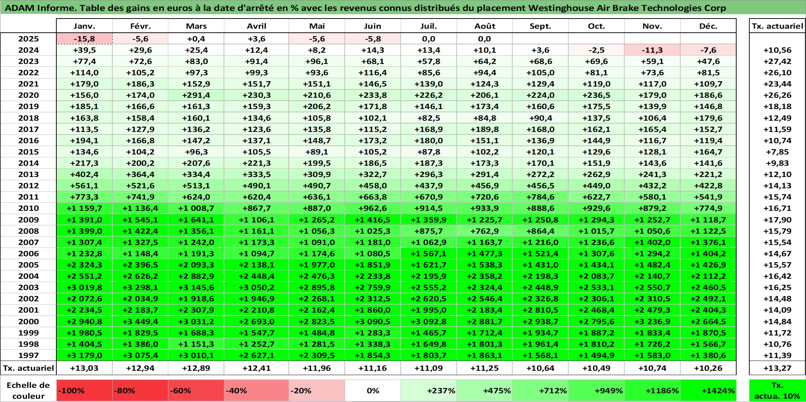806x402 pixels.
Task: Click the -20% pink scale cell
Action: (317, 391)
